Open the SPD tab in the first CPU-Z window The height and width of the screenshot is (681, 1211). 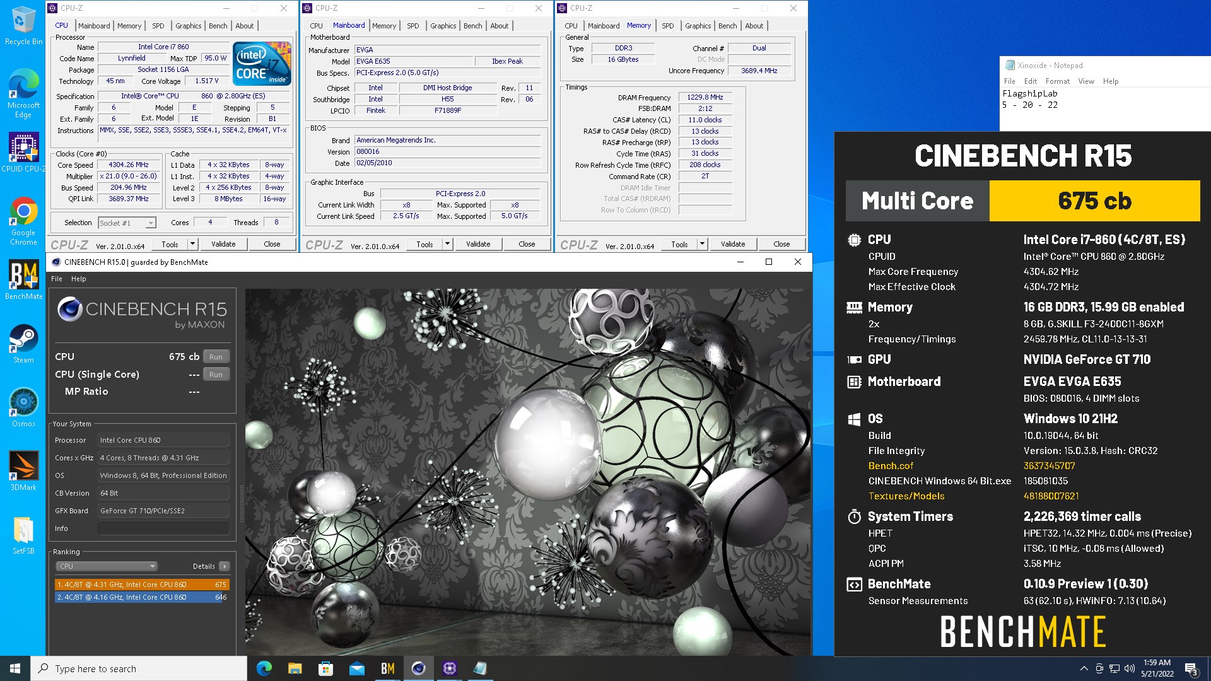coord(158,26)
